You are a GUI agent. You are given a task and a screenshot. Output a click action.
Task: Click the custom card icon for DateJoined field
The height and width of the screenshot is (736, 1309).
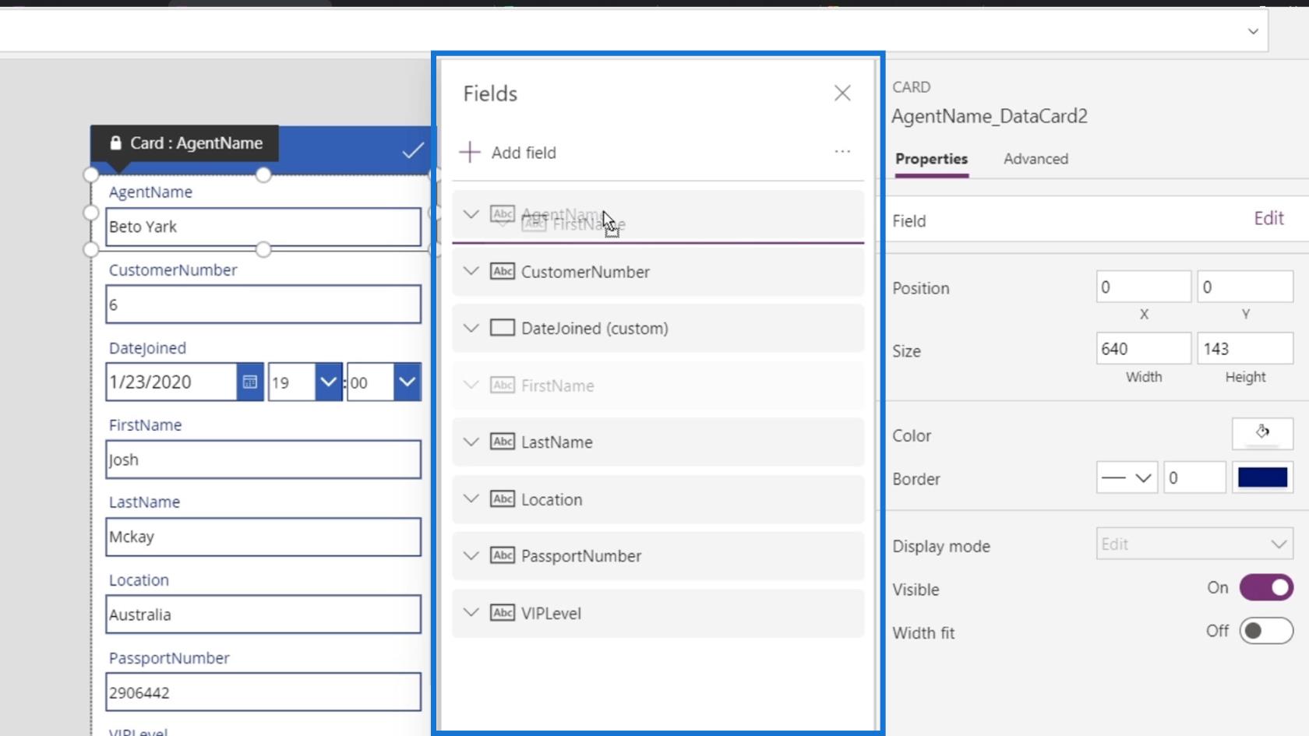click(503, 328)
